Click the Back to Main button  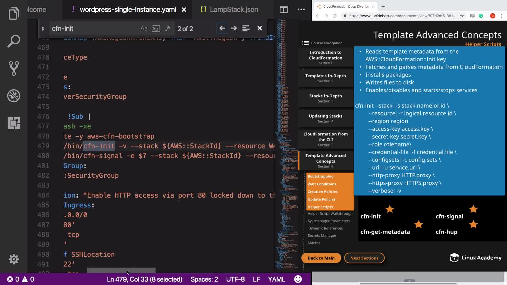pos(321,258)
